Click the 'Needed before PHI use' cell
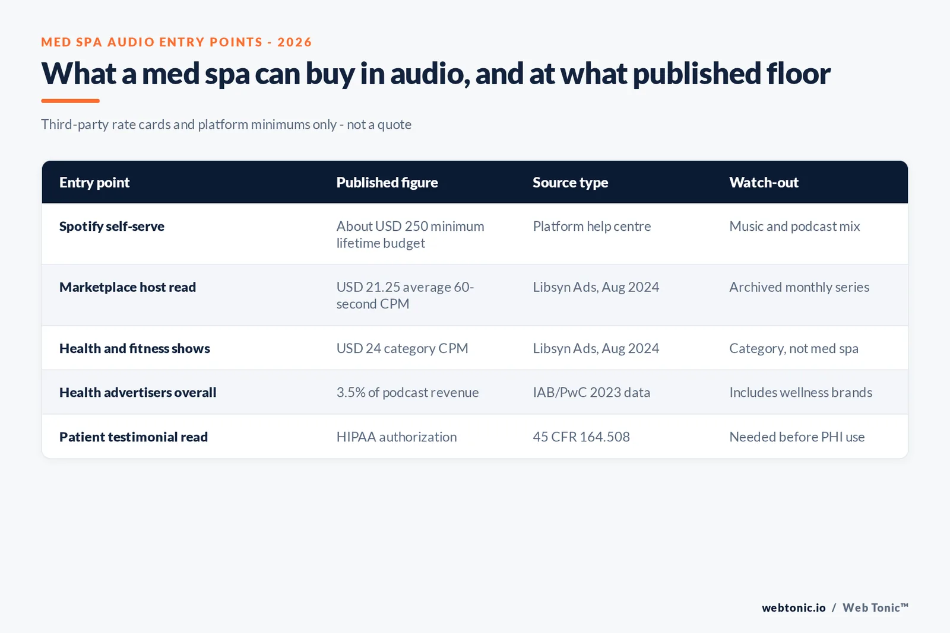This screenshot has width=950, height=633. pos(797,437)
